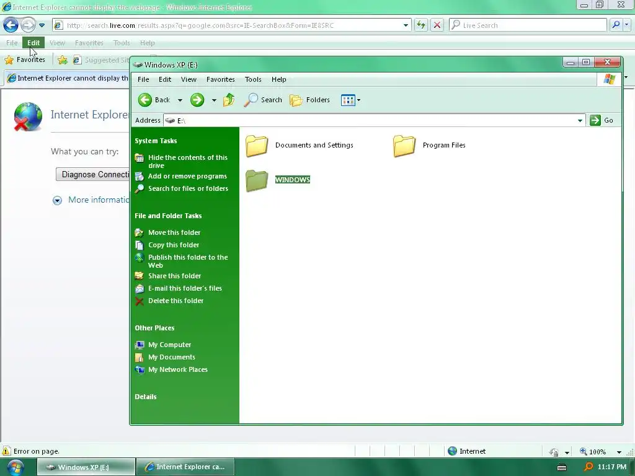The width and height of the screenshot is (635, 476).
Task: Collapse the System Tasks section header
Action: coord(156,141)
